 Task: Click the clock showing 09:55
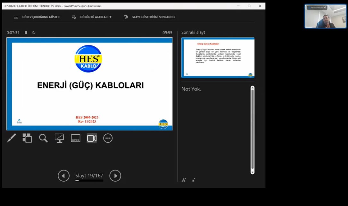(167, 33)
